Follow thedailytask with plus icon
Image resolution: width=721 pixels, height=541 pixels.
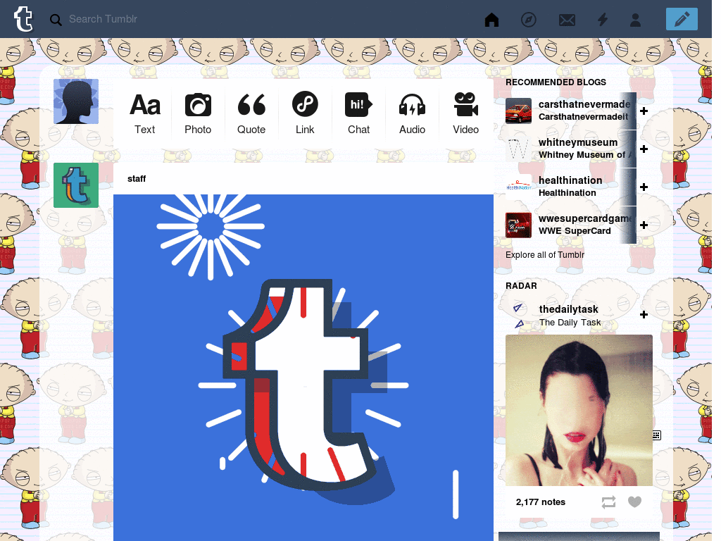[x=644, y=315]
